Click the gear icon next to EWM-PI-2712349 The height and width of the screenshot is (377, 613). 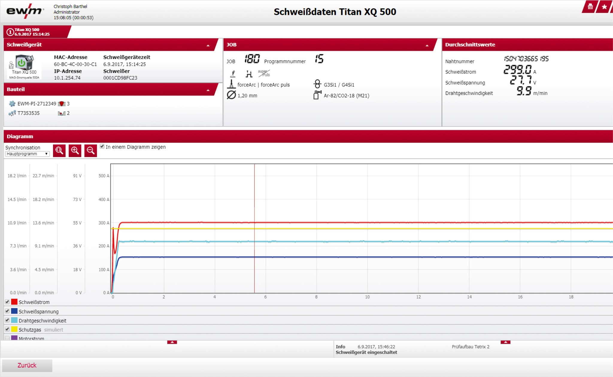pyautogui.click(x=12, y=104)
